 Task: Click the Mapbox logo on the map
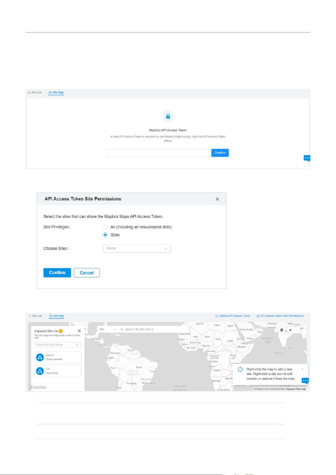pyautogui.click(x=38, y=387)
